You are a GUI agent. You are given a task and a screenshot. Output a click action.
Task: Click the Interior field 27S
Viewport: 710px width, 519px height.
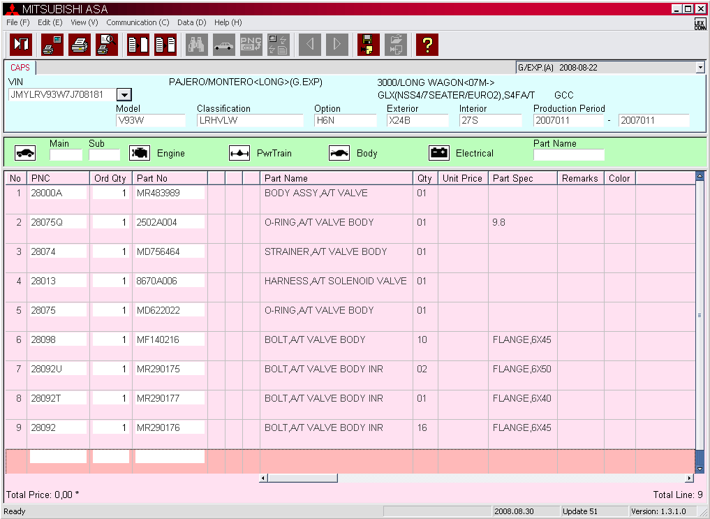tap(490, 120)
